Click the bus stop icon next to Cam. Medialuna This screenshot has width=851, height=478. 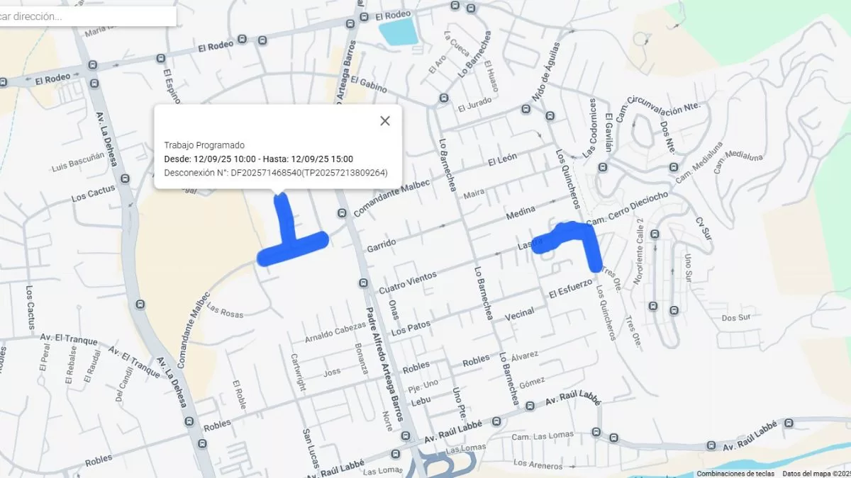[x=673, y=167]
